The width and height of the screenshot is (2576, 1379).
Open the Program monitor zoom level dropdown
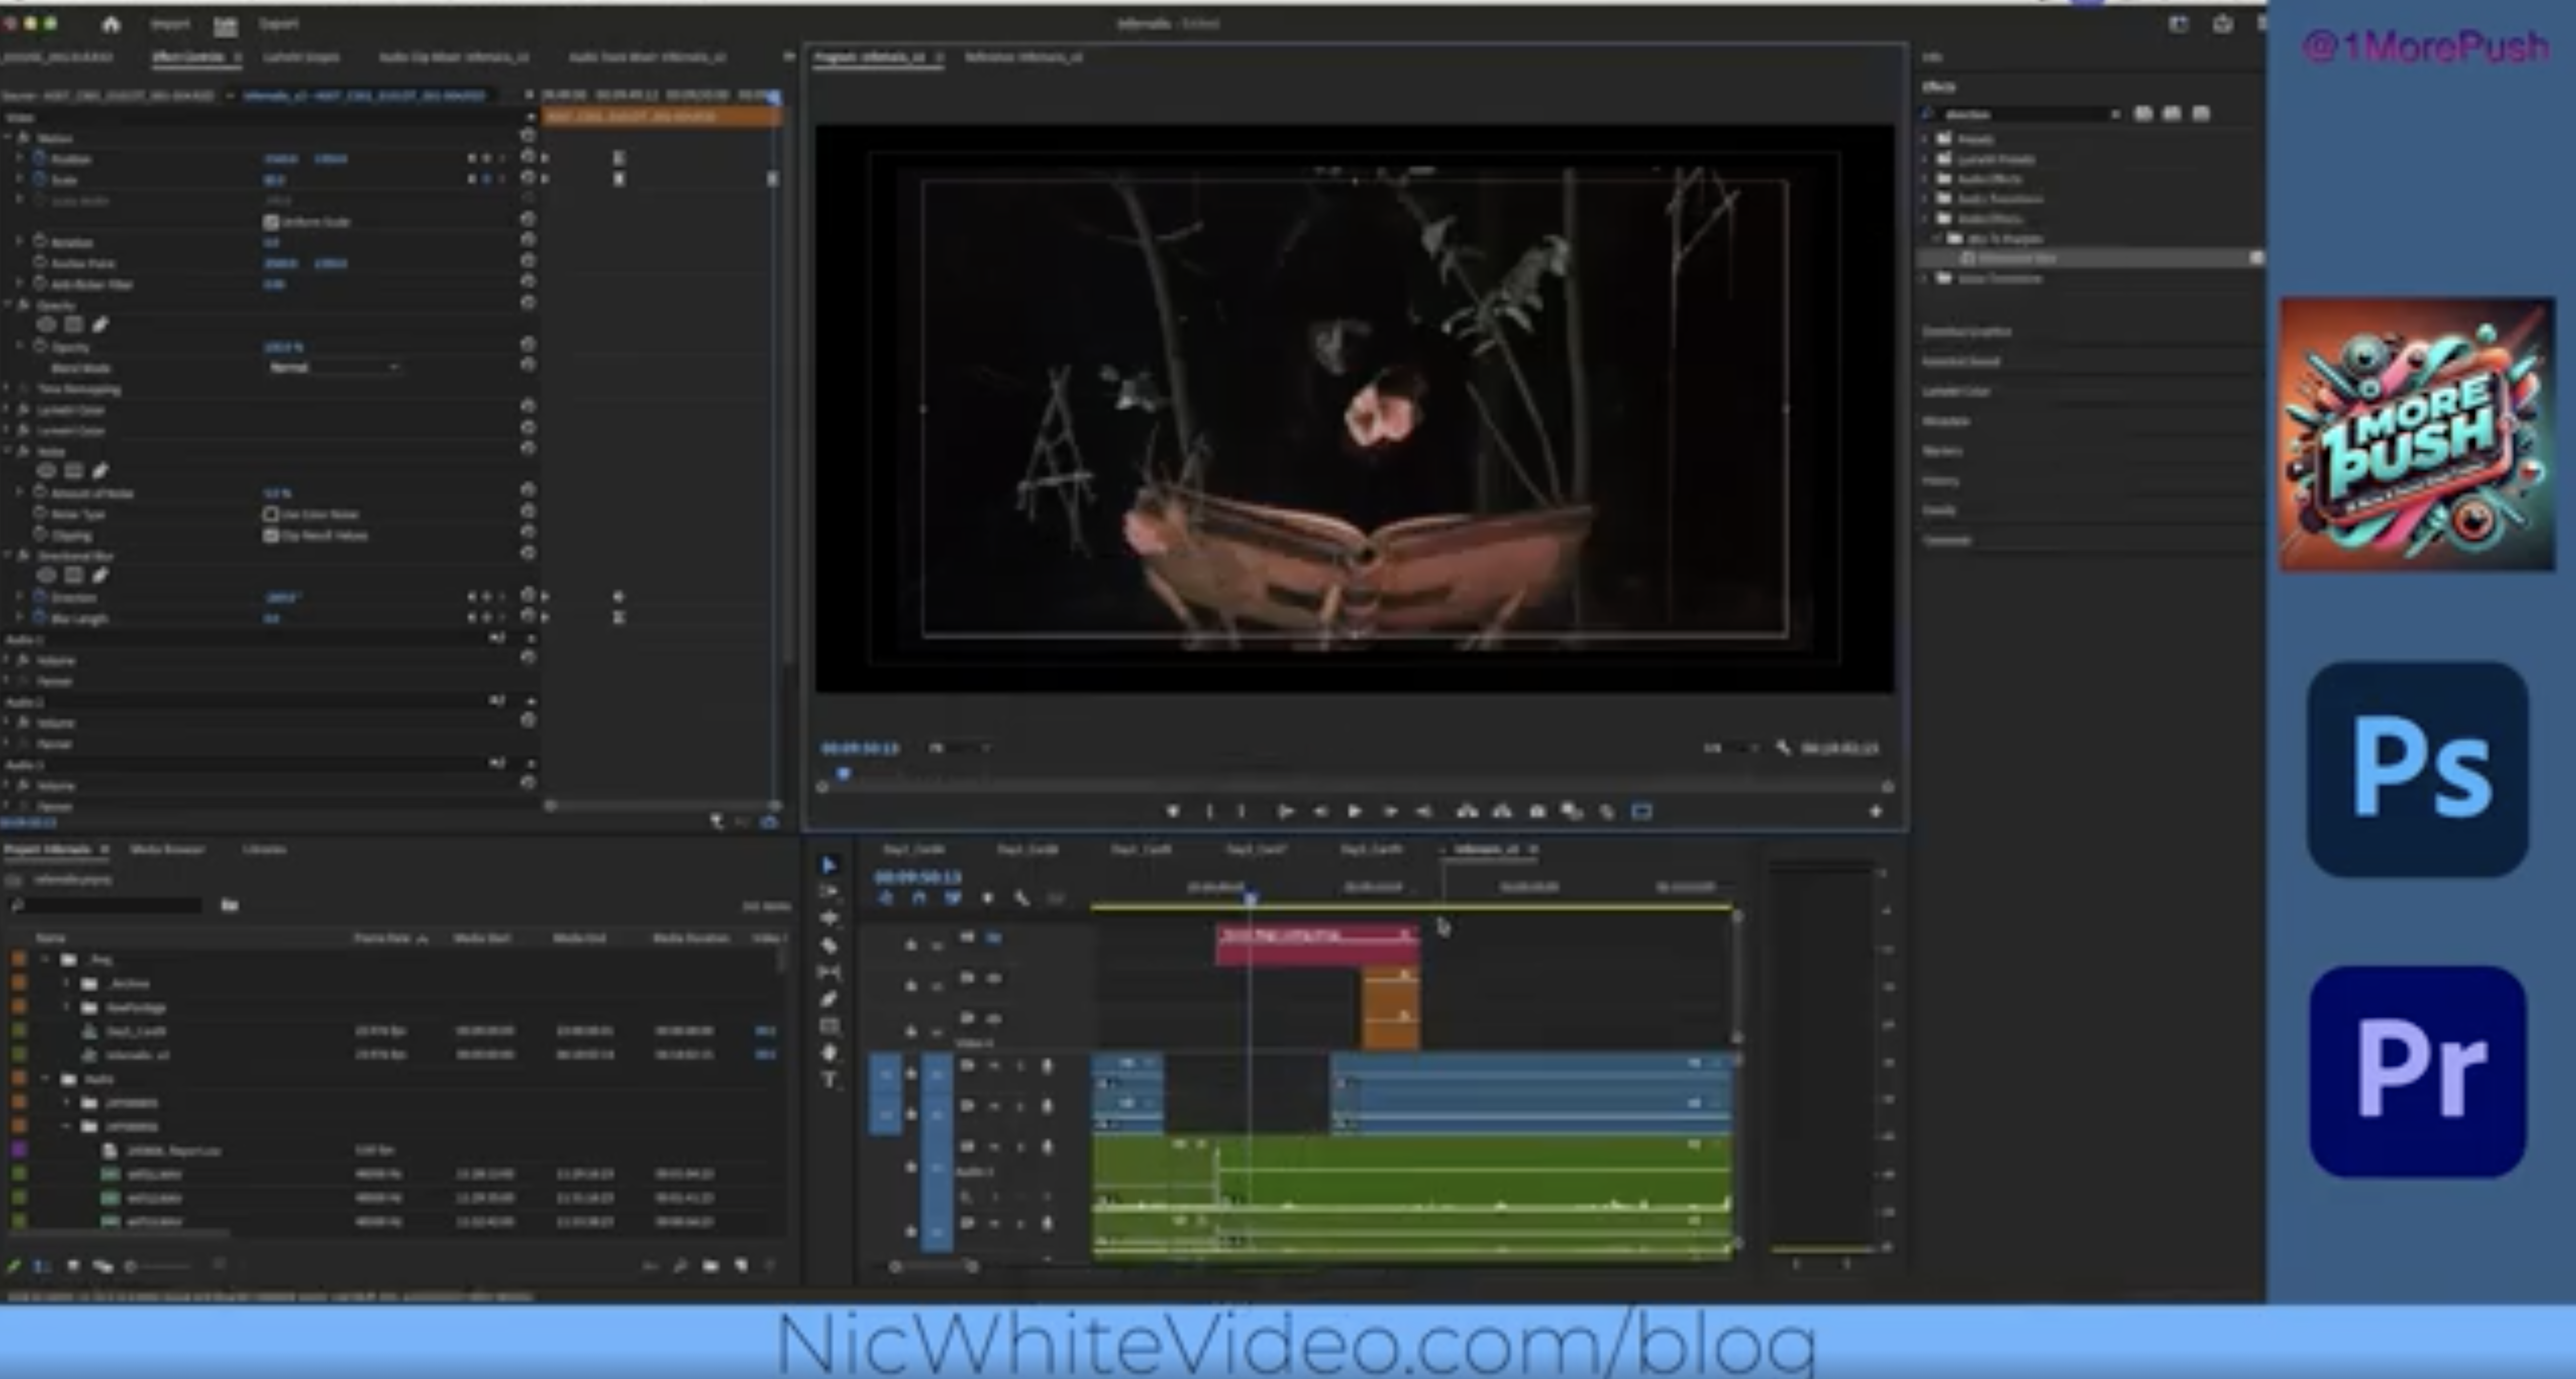point(959,747)
